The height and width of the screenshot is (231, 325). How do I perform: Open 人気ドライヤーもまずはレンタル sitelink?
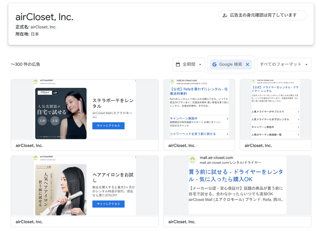pyautogui.click(x=270, y=119)
